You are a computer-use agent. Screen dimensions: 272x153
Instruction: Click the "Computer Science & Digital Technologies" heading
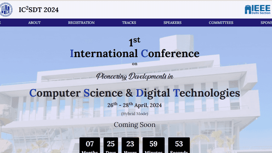pos(135,93)
